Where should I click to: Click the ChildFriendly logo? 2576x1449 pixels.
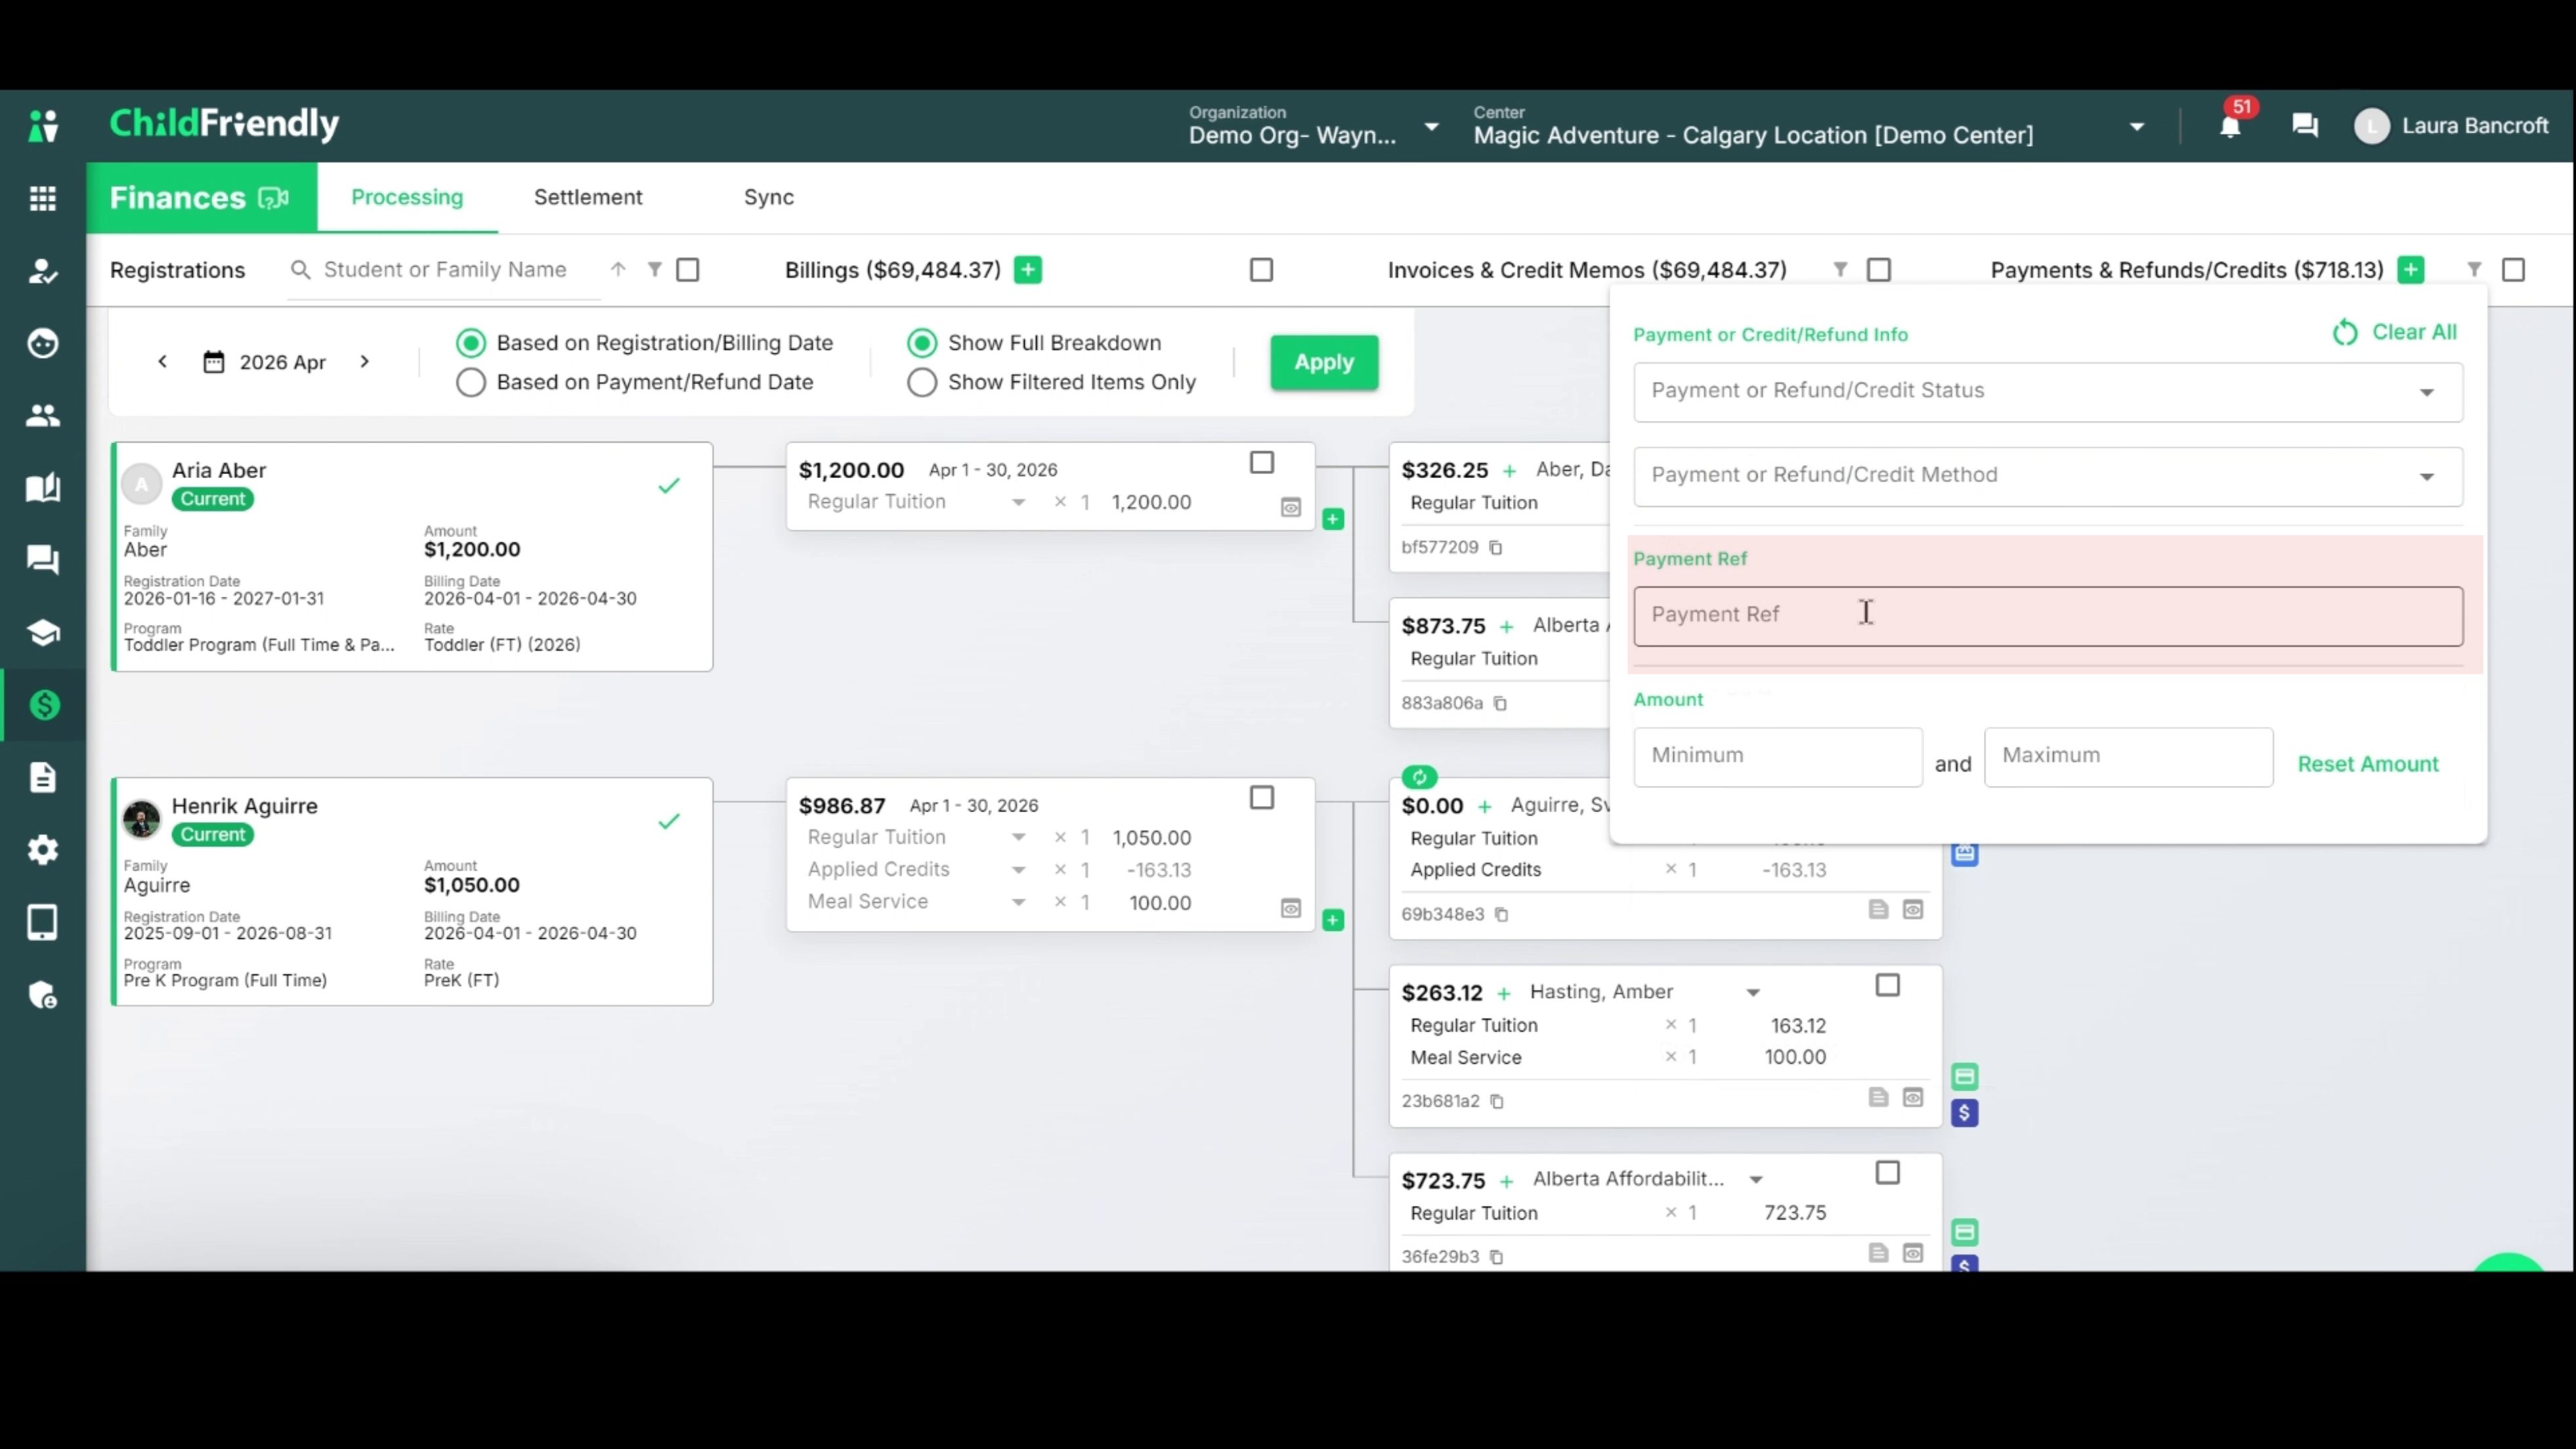224,124
